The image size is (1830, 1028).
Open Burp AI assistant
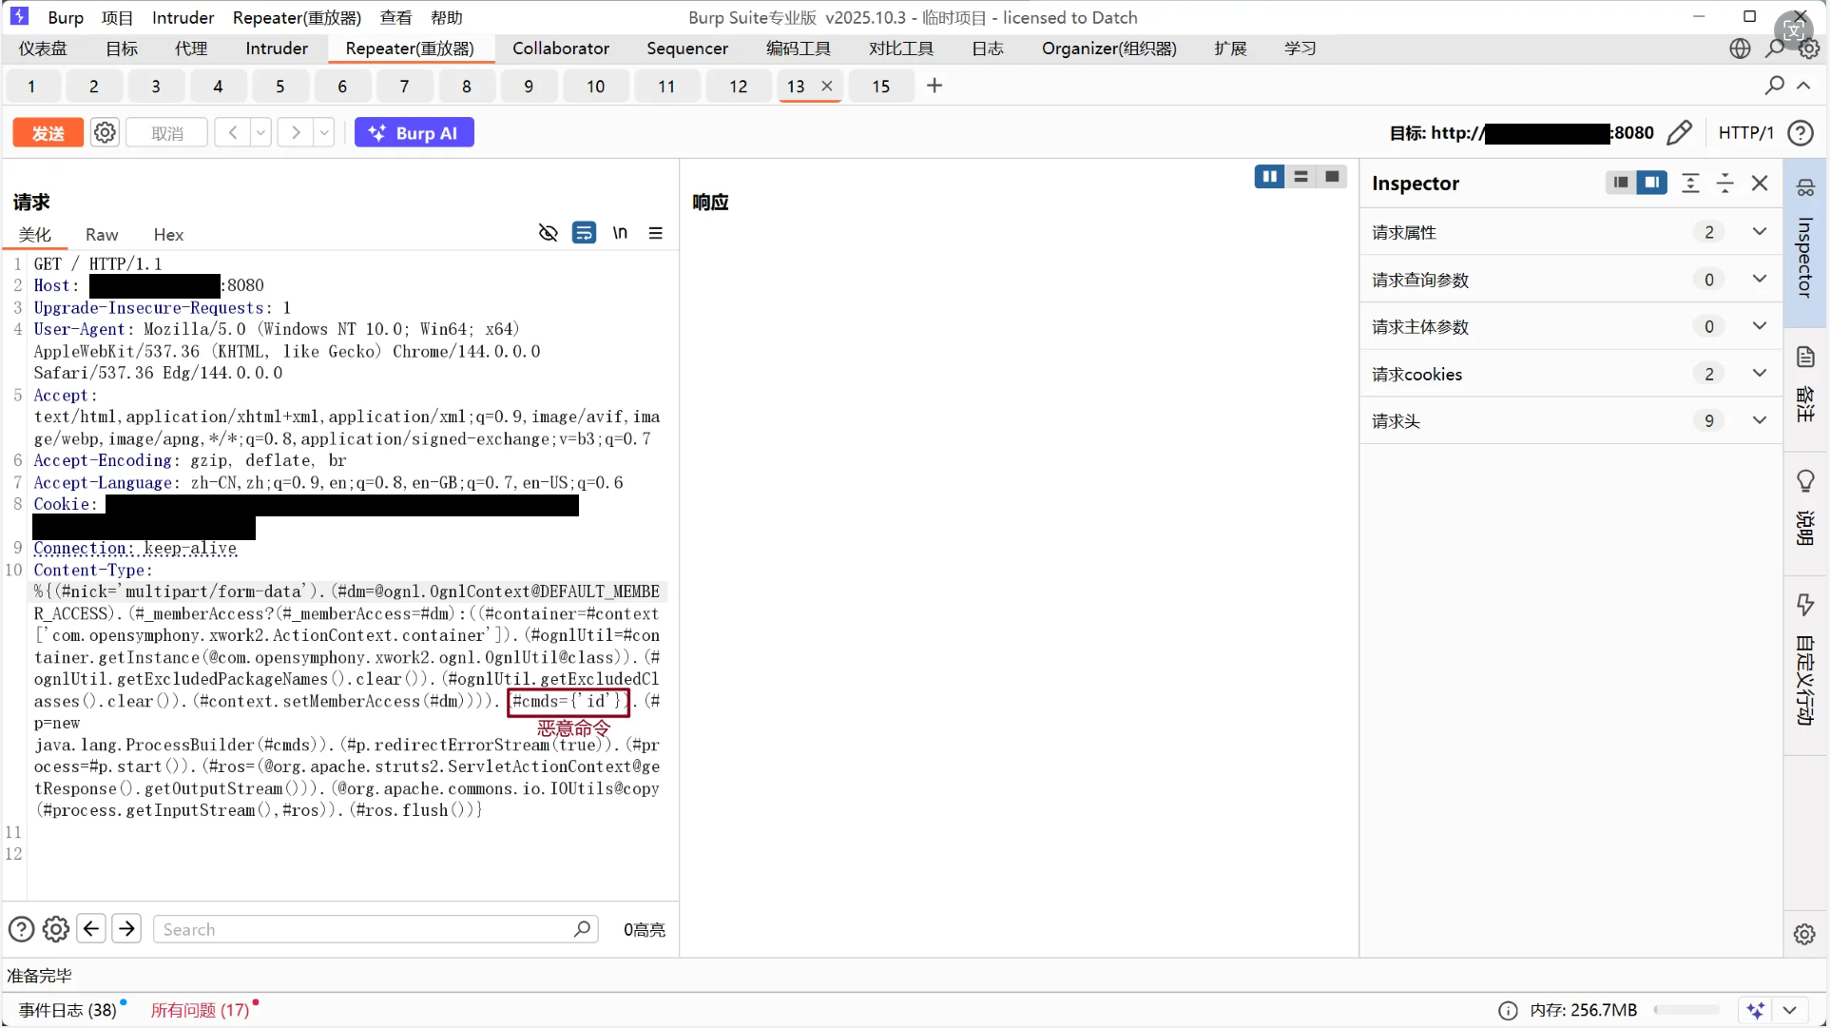414,133
